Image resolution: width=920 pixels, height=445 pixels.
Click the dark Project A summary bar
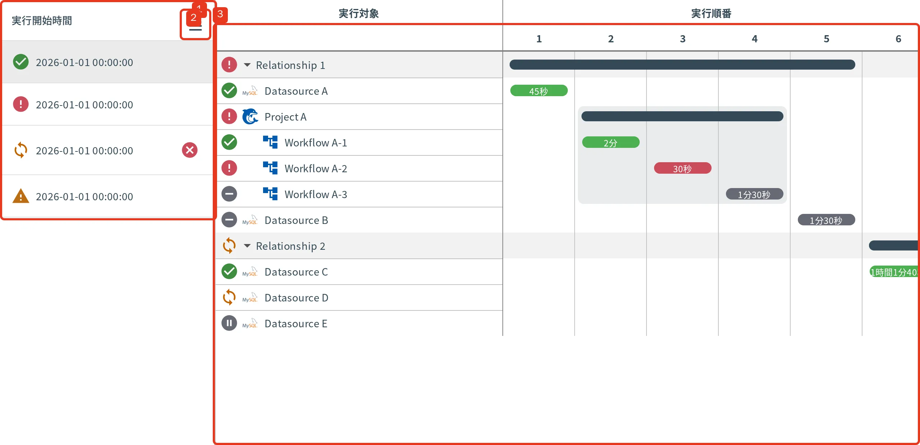(x=682, y=116)
